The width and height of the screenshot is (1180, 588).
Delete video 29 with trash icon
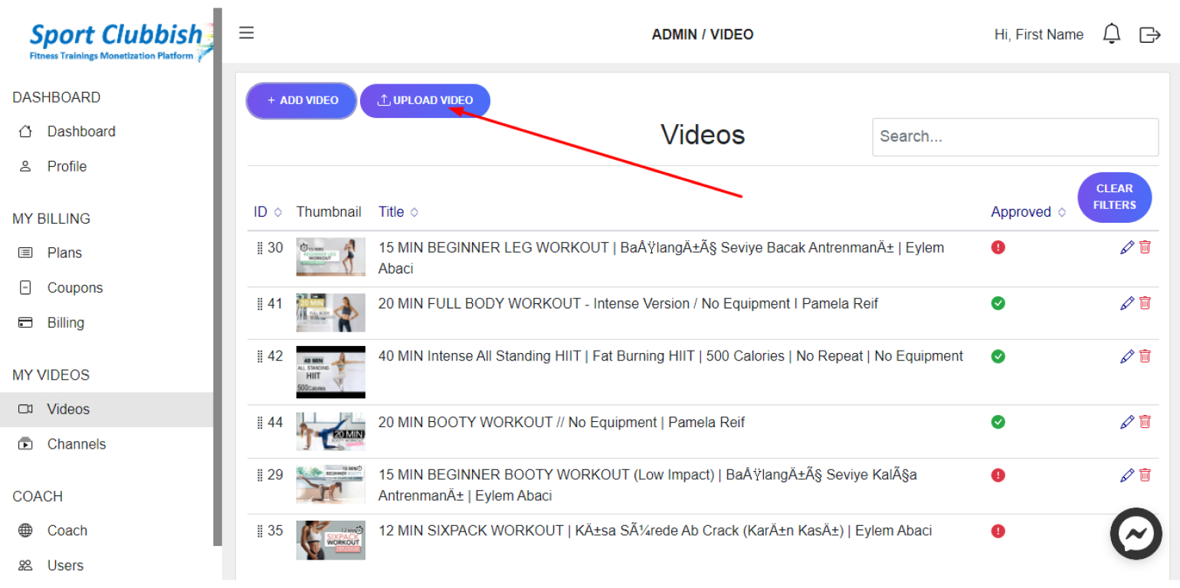pyautogui.click(x=1145, y=475)
